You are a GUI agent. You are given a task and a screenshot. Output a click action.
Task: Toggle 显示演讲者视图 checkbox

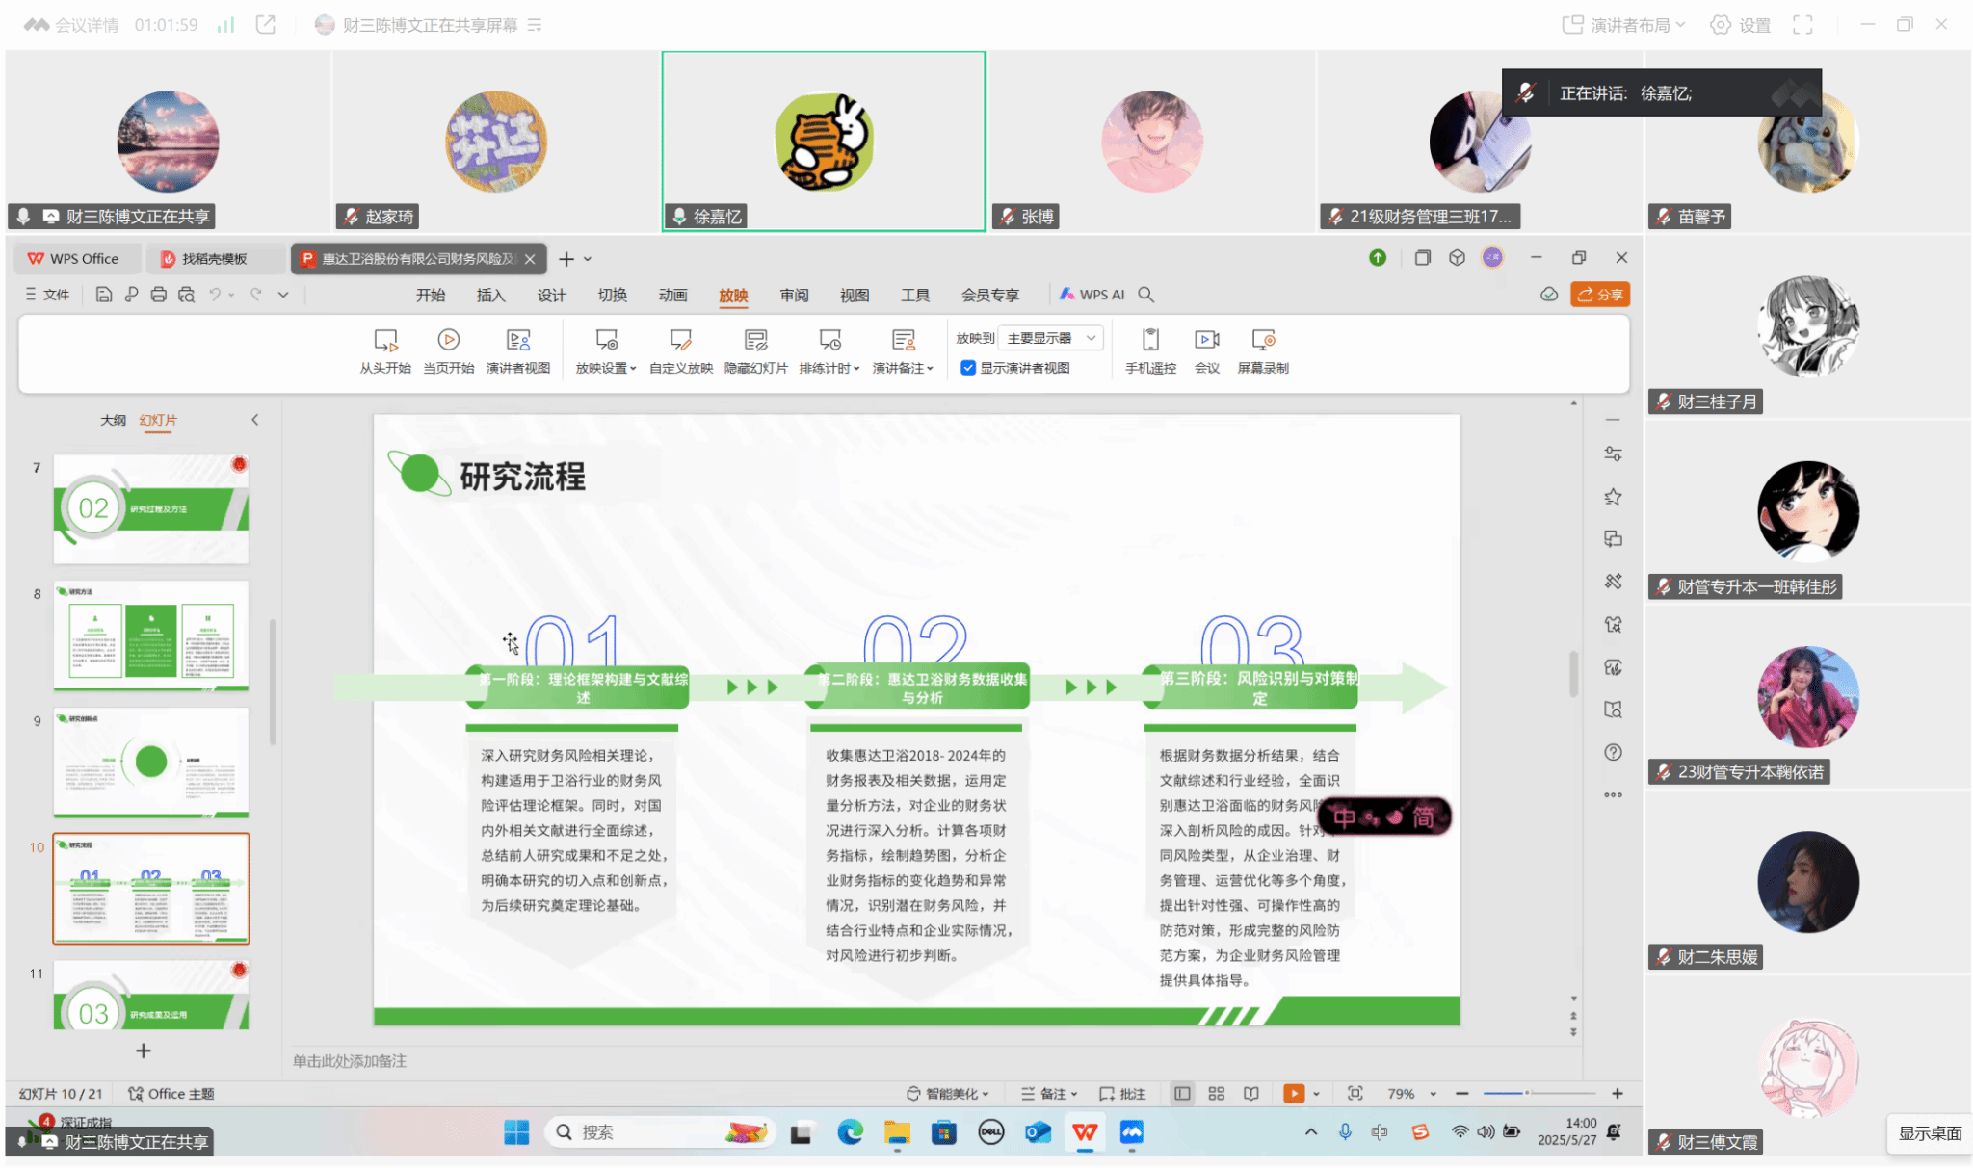pyautogui.click(x=968, y=368)
